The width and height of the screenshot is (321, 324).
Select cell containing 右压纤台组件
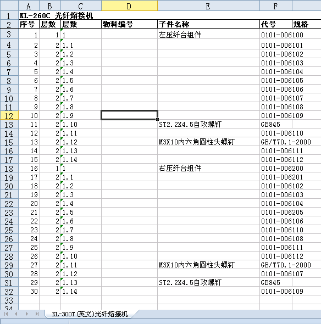(208, 168)
